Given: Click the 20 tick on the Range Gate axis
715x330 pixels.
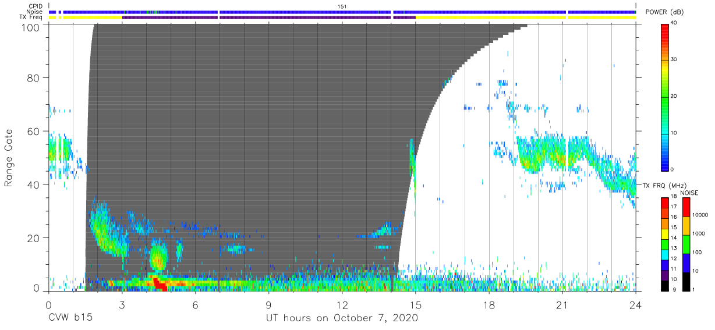Looking at the screenshot, I should pyautogui.click(x=34, y=238).
